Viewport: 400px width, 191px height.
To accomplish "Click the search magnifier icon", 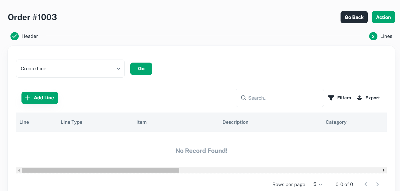I will [x=244, y=98].
